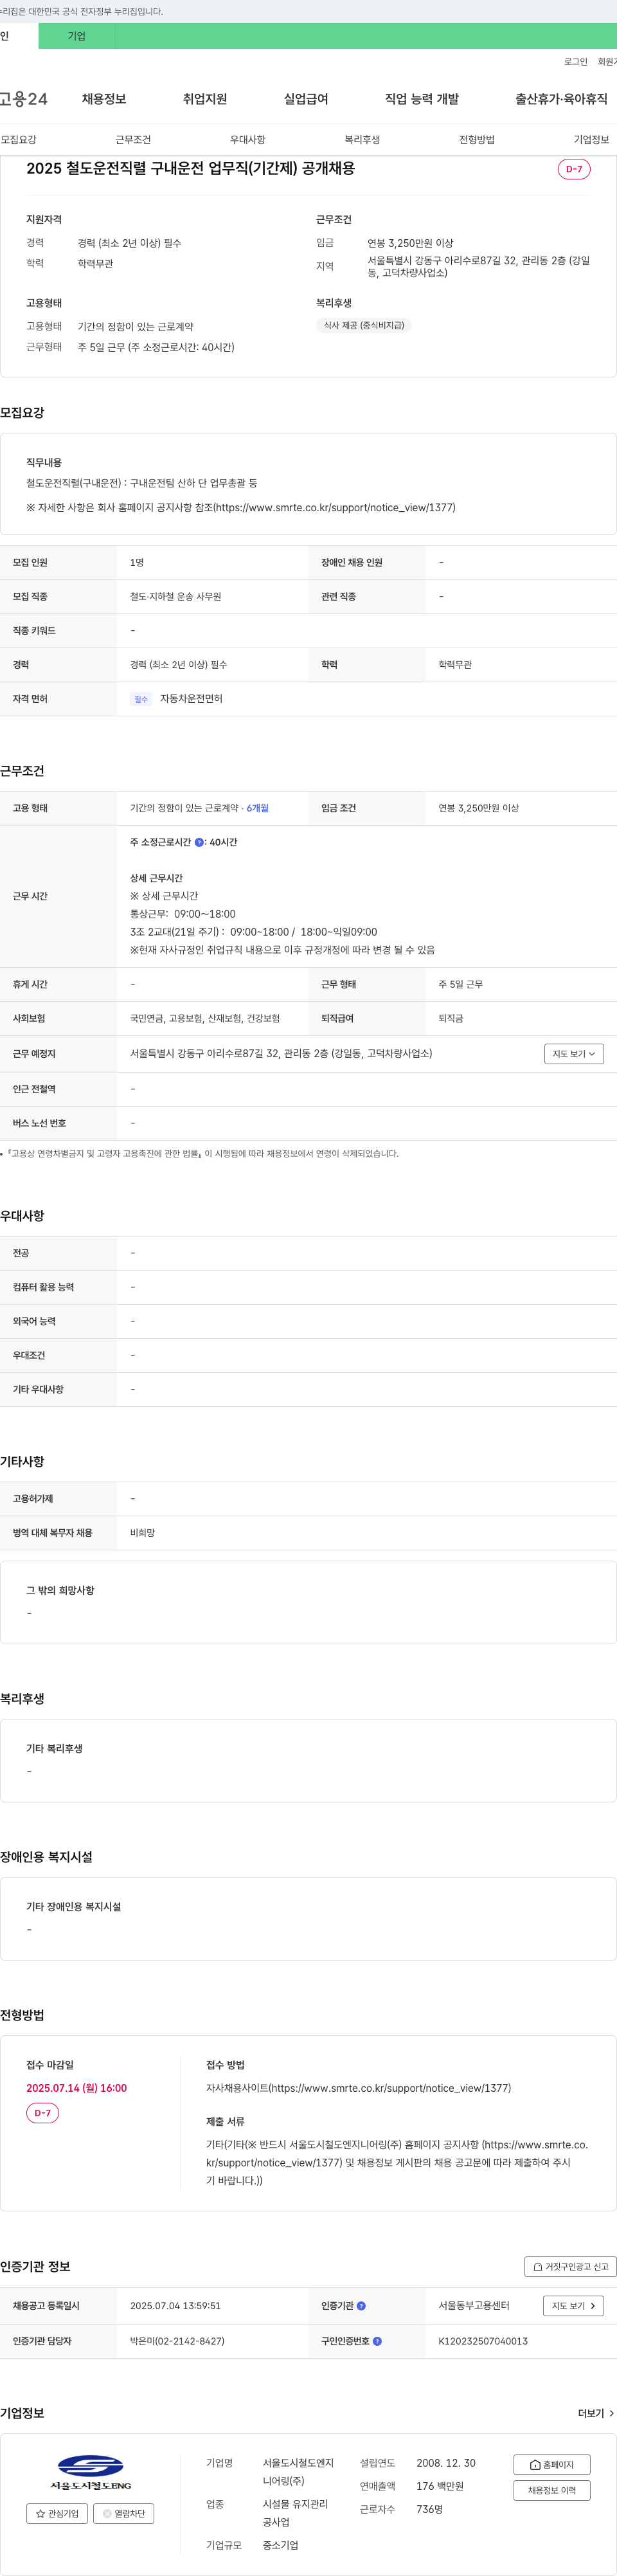Viewport: 617px width, 2576px height.
Task: Click the job title 2025 철도운전직렬 heading
Action: (190, 168)
